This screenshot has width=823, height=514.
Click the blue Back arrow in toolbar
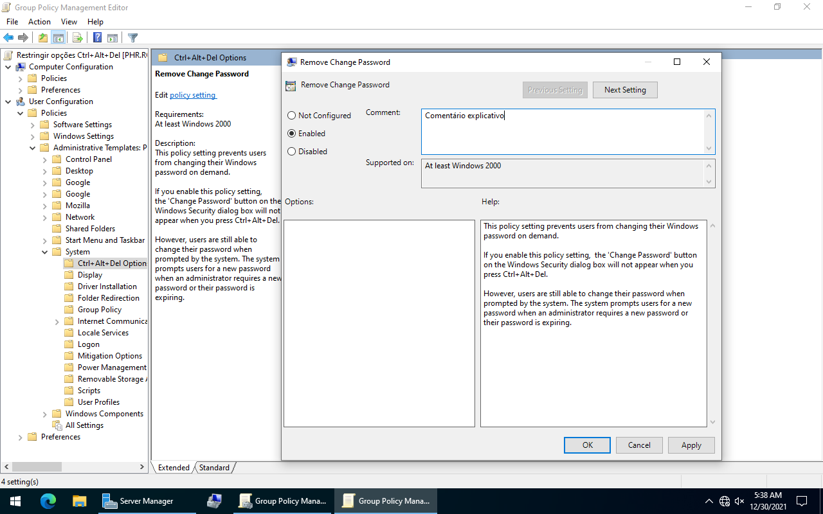point(8,38)
